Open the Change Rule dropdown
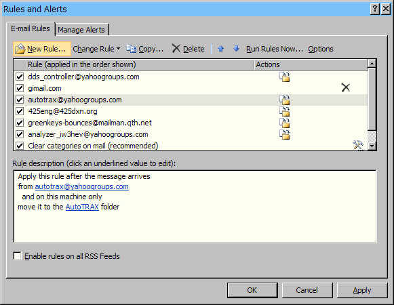Screen dimensions: 394x305 point(96,49)
